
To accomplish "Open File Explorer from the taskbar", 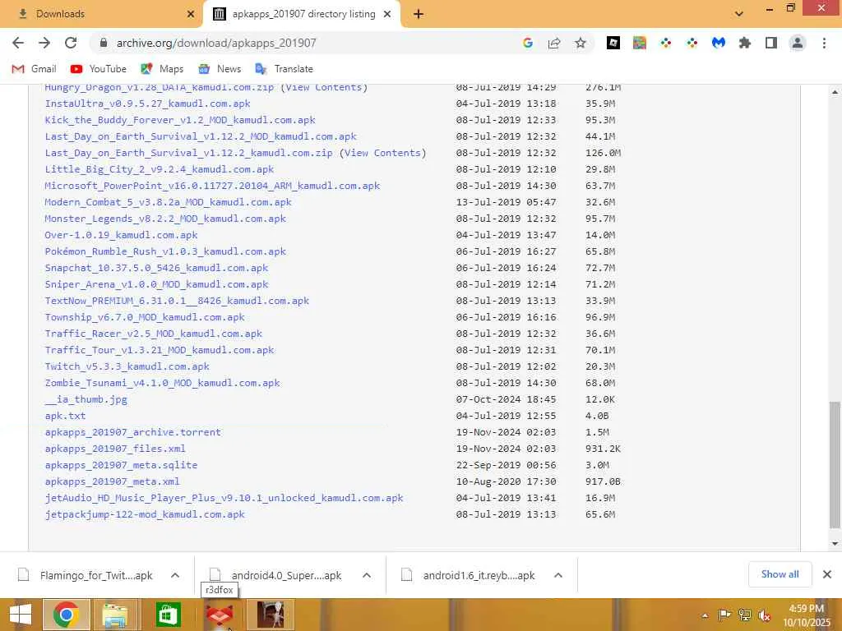I will [115, 615].
